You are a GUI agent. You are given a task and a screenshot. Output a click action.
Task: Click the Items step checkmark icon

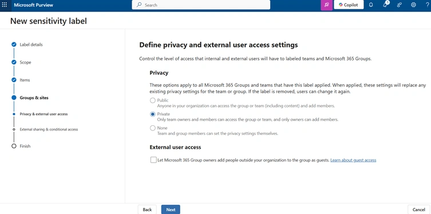point(14,80)
